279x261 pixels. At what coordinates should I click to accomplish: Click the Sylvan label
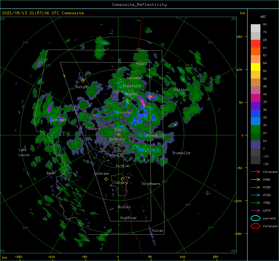point(119,92)
